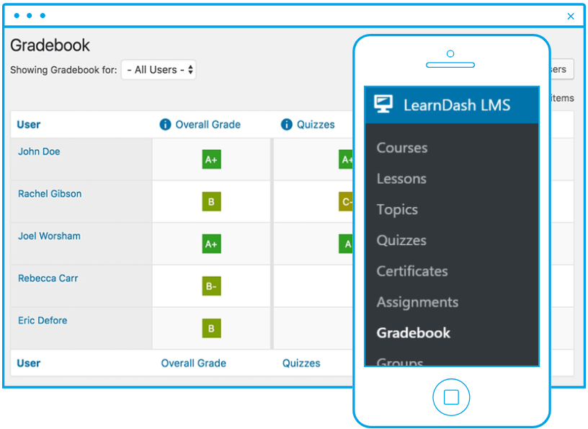Click the info icon beside Overall Grade
Viewport: 588px width, 429px height.
(165, 124)
